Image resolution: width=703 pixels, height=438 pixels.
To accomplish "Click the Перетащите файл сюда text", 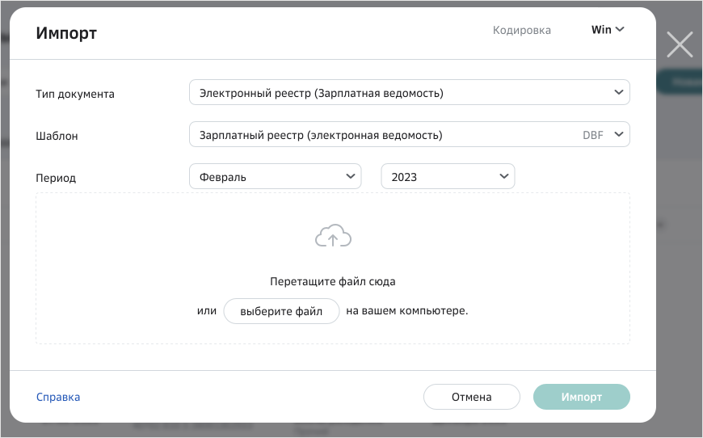I will click(x=333, y=282).
